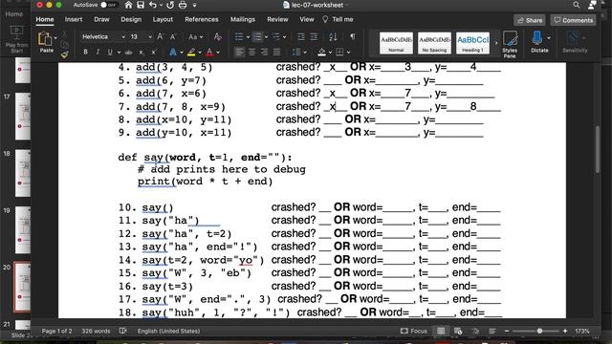Save the document with the disk icon
This screenshot has width=612, height=344.
141,5
